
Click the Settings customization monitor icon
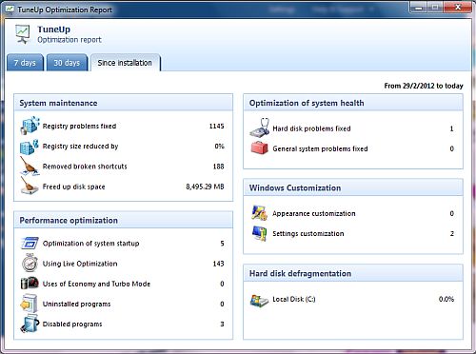click(x=259, y=233)
